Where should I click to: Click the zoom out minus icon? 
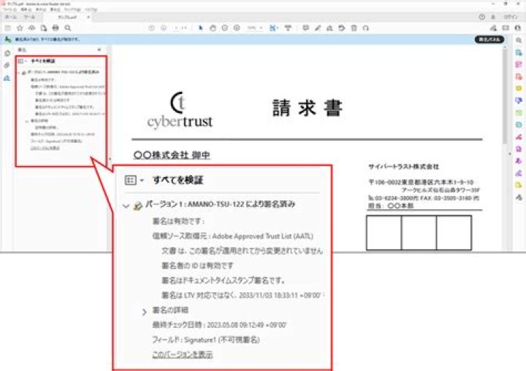(225, 28)
